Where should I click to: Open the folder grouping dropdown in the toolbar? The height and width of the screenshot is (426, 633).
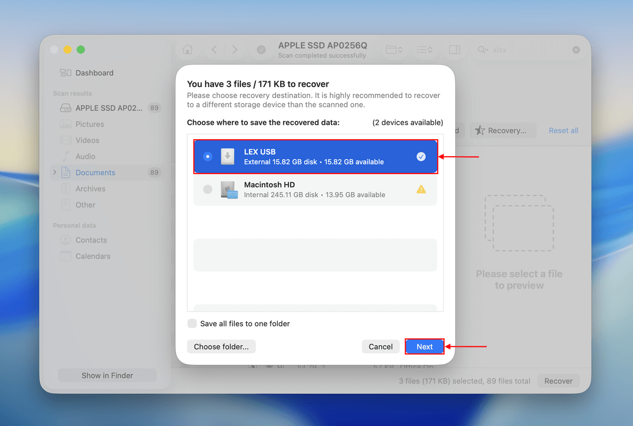pos(394,49)
